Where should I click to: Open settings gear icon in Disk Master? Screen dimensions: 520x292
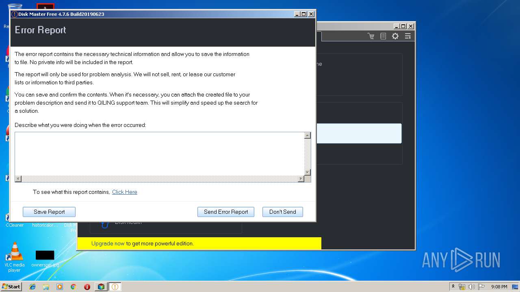[395, 36]
